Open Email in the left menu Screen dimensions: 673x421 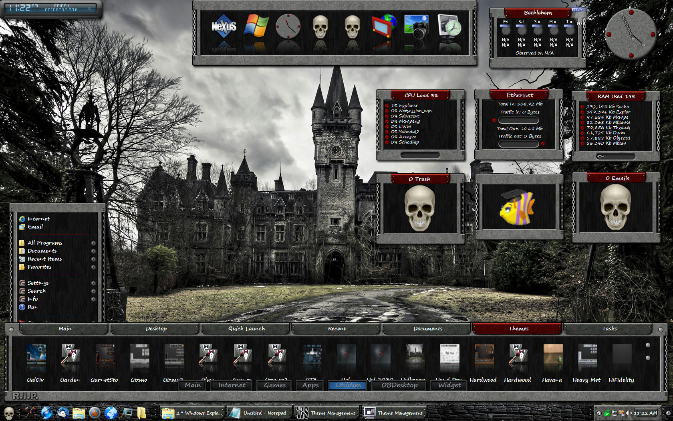(x=35, y=227)
